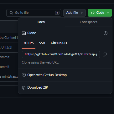Copy the clone URL to clipboard

coord(105,54)
